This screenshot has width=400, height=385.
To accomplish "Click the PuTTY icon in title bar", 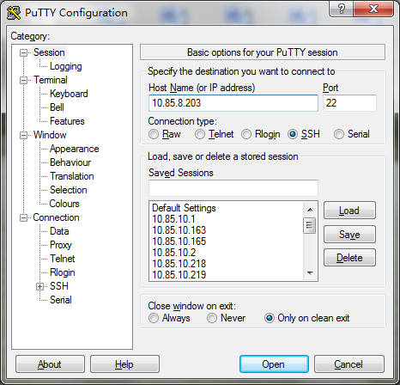I will [14, 13].
